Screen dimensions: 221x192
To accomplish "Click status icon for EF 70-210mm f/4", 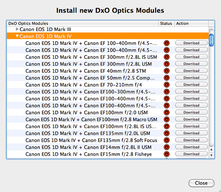I will pos(166,85).
